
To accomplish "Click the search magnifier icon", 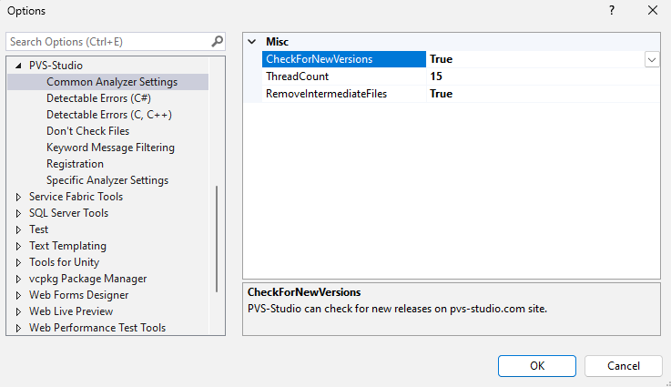I will click(x=217, y=42).
